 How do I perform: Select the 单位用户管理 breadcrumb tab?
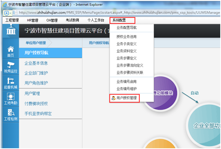click(36, 43)
